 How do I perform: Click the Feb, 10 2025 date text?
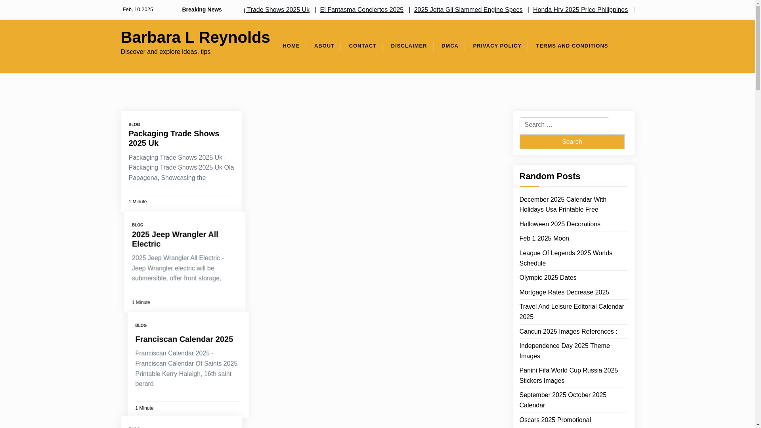[138, 10]
